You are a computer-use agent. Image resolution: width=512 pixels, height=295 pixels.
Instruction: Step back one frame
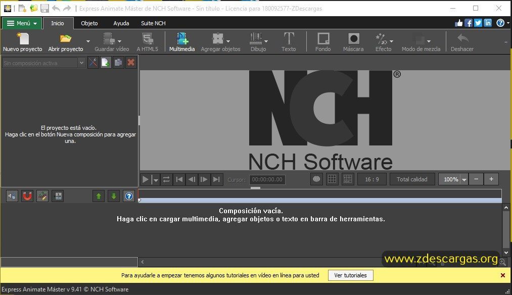192,179
